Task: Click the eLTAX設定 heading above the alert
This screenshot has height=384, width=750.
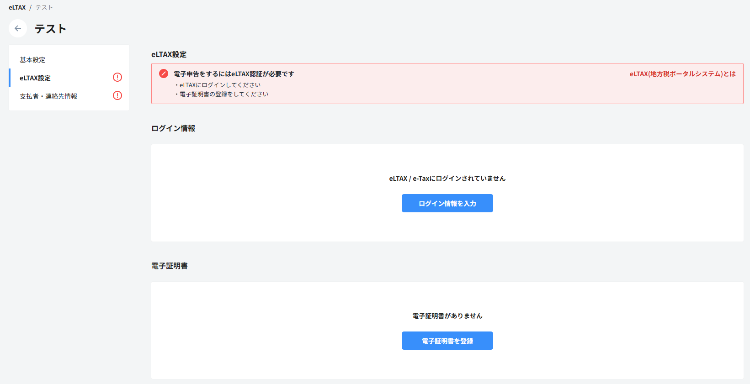Action: pyautogui.click(x=169, y=54)
